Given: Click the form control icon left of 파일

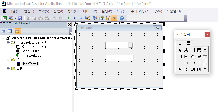Looking at the screenshot, I should pos(4,11).
